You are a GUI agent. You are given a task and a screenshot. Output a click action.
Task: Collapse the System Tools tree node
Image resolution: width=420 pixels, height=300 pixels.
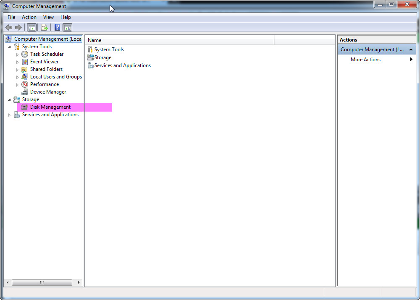click(10, 47)
